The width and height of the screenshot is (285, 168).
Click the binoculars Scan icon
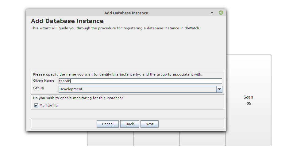click(x=248, y=103)
